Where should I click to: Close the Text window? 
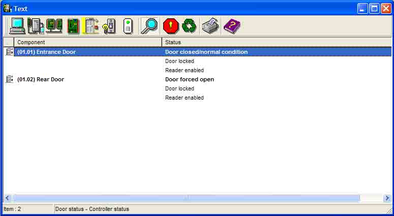coord(386,9)
